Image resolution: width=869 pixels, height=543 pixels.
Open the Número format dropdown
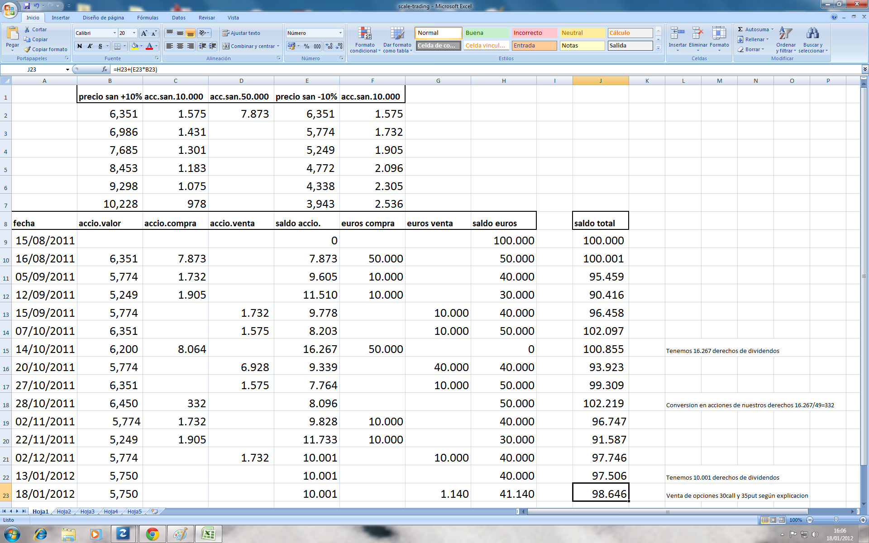coord(340,33)
